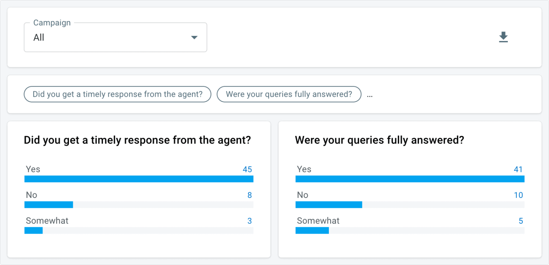Open the Campaign dropdown arrow
Screen dimensions: 549x265
[194, 37]
